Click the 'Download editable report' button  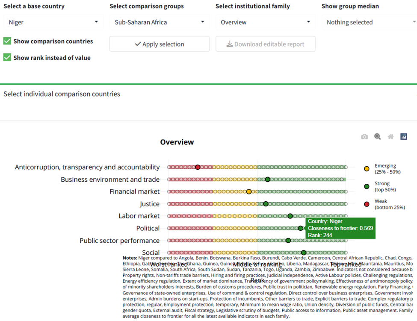coord(266,44)
